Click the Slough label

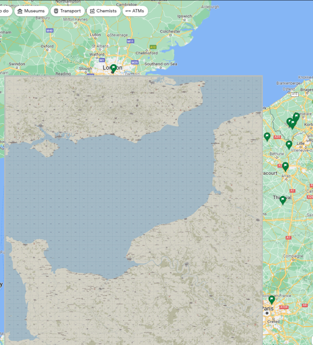86,69
